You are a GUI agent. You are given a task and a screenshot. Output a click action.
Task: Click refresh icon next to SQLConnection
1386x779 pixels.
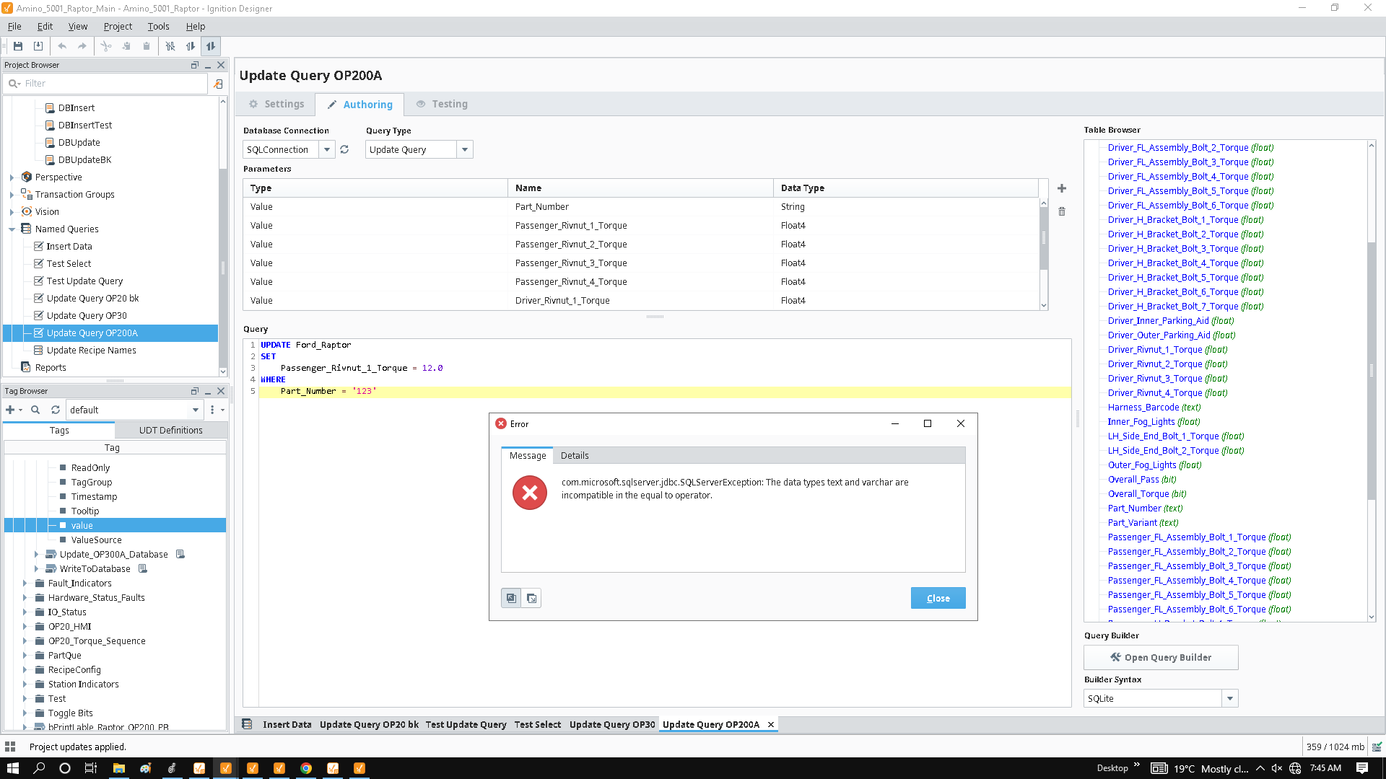[344, 150]
